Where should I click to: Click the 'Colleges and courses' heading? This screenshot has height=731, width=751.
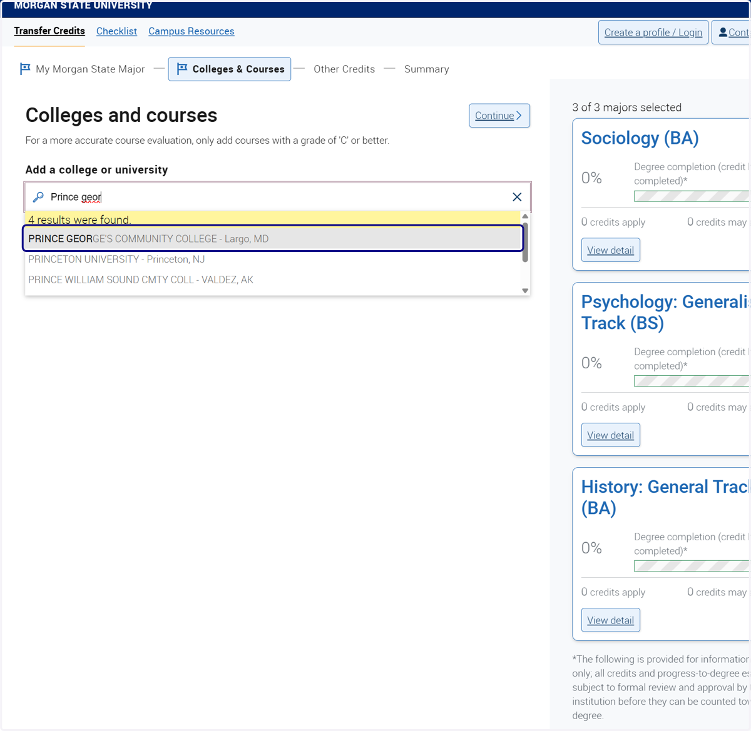coord(121,115)
